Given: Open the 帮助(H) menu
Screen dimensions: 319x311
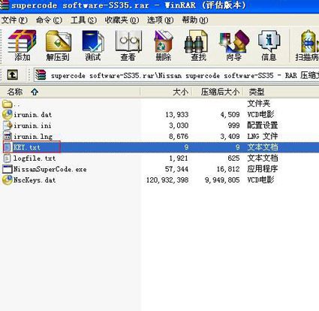Looking at the screenshot, I should (x=194, y=20).
